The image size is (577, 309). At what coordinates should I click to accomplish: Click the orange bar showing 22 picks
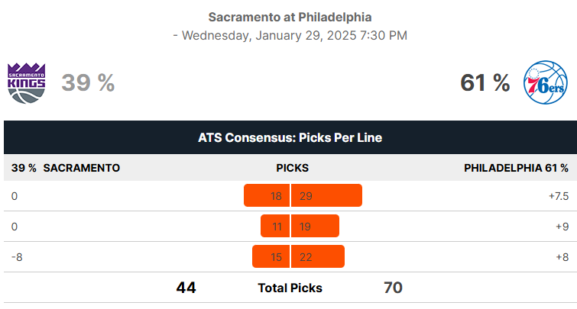pyautogui.click(x=318, y=256)
